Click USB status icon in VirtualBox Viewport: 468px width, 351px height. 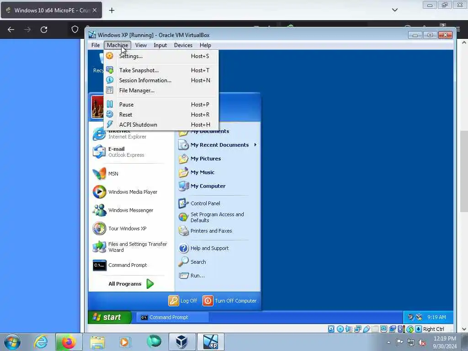point(367,329)
